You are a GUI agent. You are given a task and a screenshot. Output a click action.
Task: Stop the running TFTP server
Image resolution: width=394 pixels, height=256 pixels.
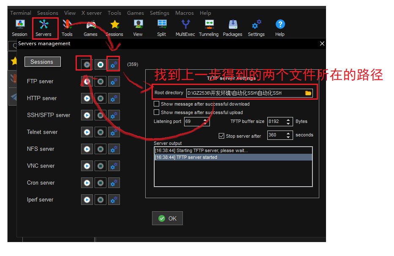tap(101, 65)
